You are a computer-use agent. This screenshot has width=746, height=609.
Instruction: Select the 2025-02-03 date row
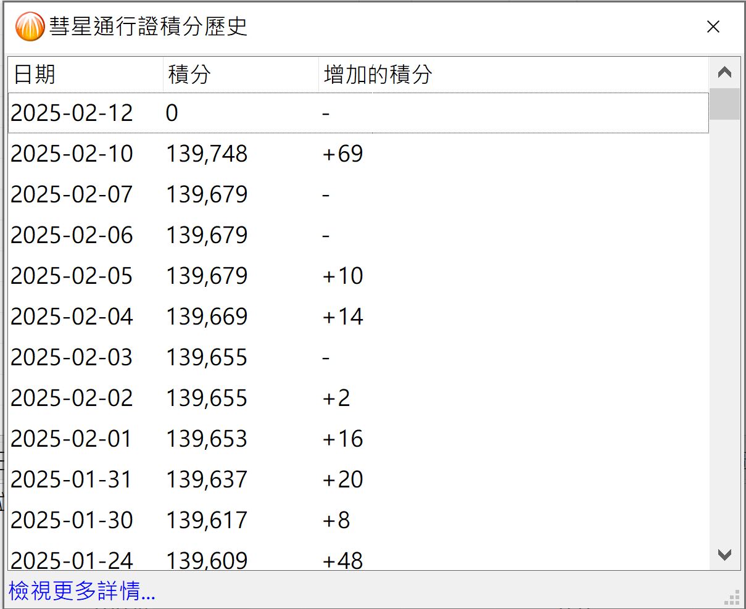coord(358,357)
